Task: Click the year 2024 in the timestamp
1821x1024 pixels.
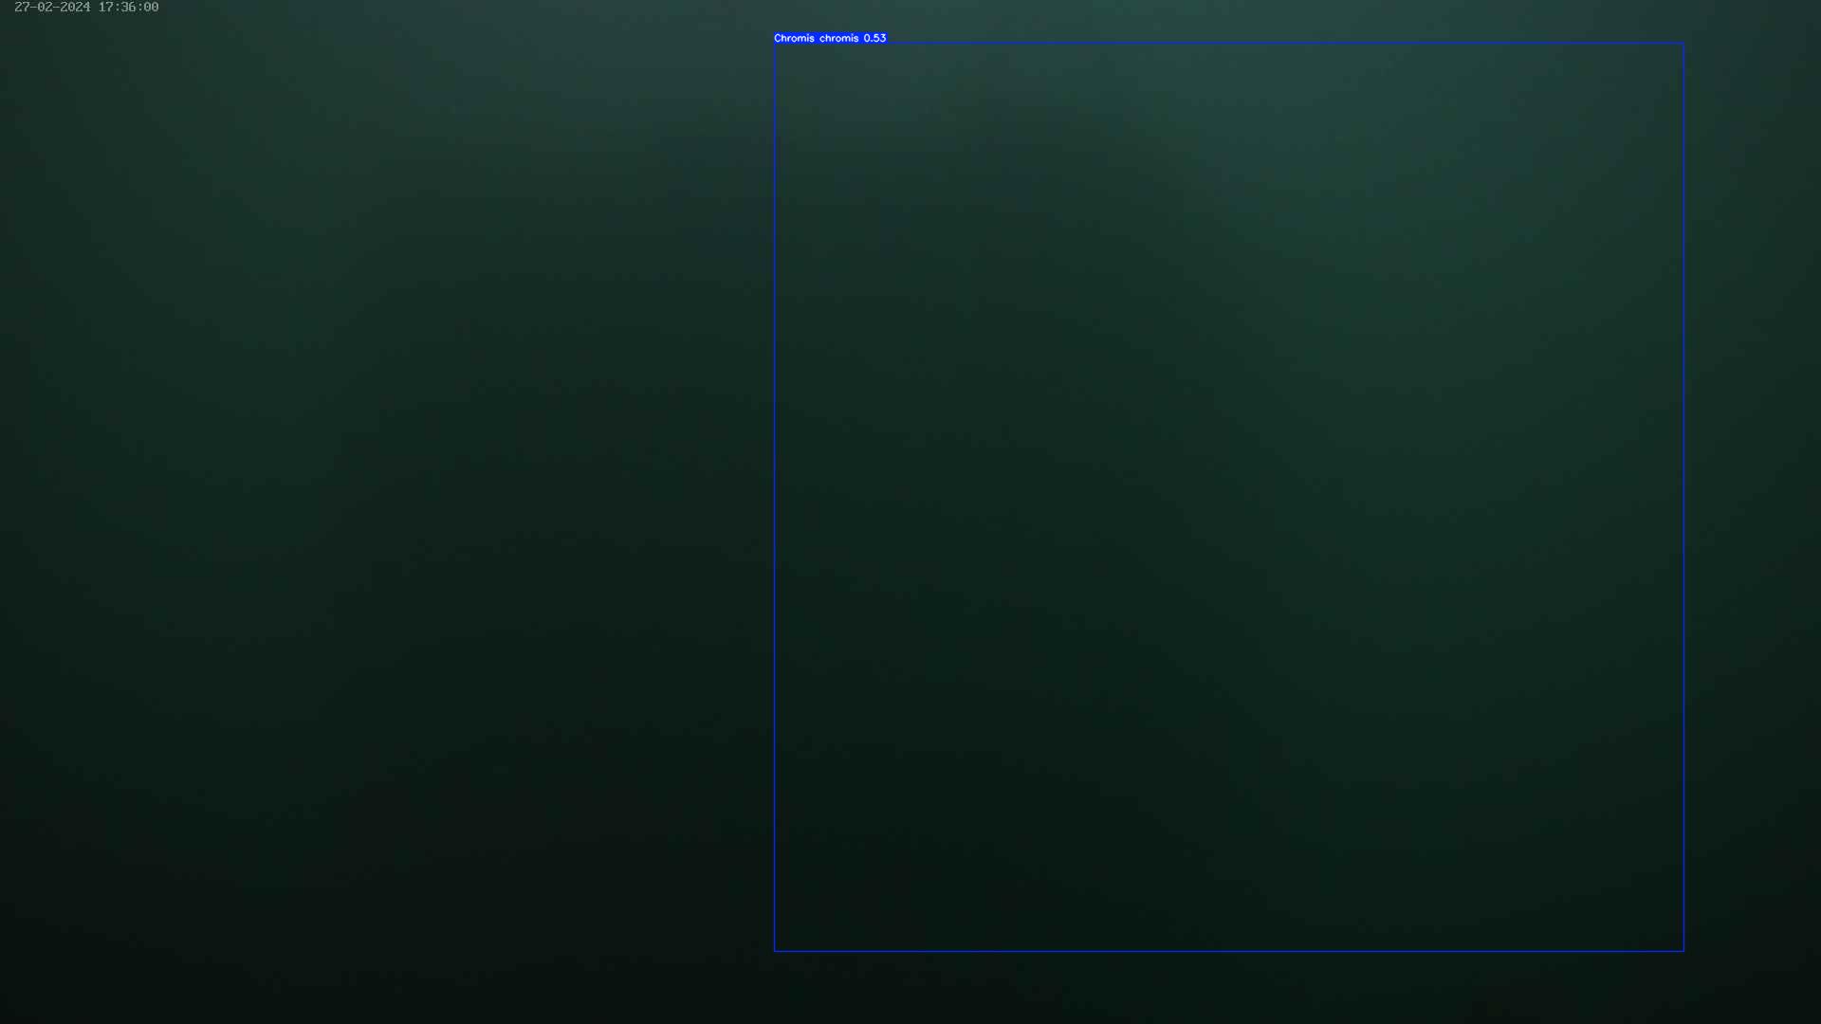Action: coord(75,8)
